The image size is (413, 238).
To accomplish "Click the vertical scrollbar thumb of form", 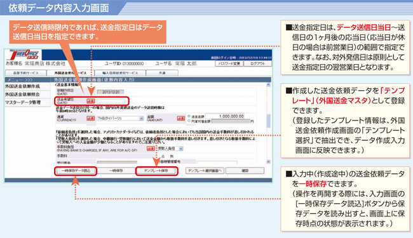I will pyautogui.click(x=268, y=121).
